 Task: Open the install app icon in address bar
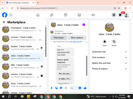tap(115, 8)
